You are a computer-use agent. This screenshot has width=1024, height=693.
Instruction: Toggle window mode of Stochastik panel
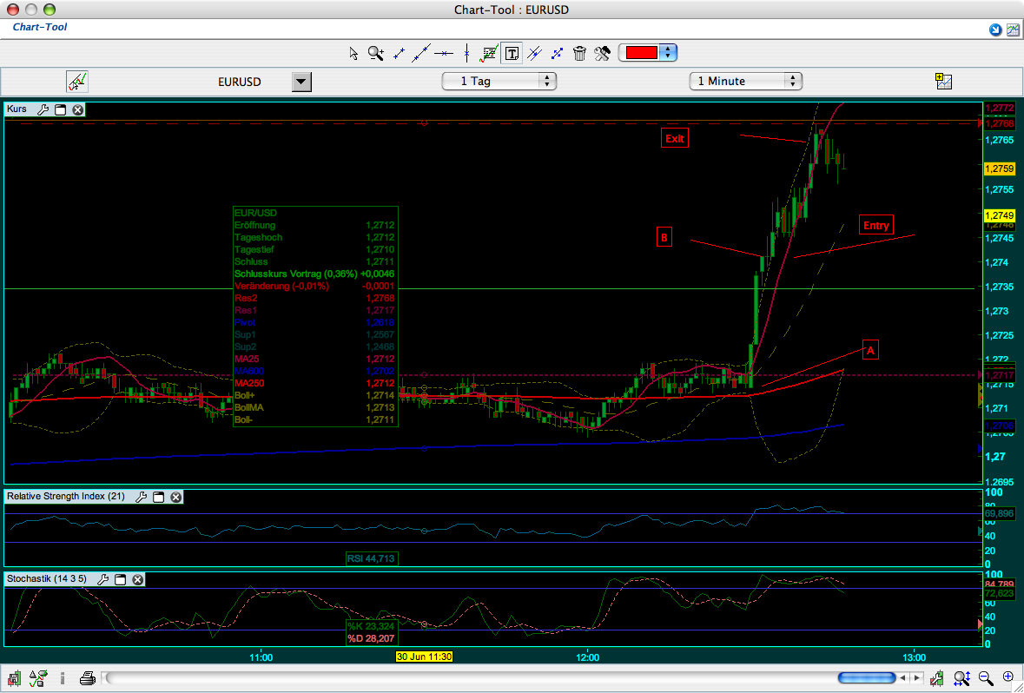tap(121, 579)
